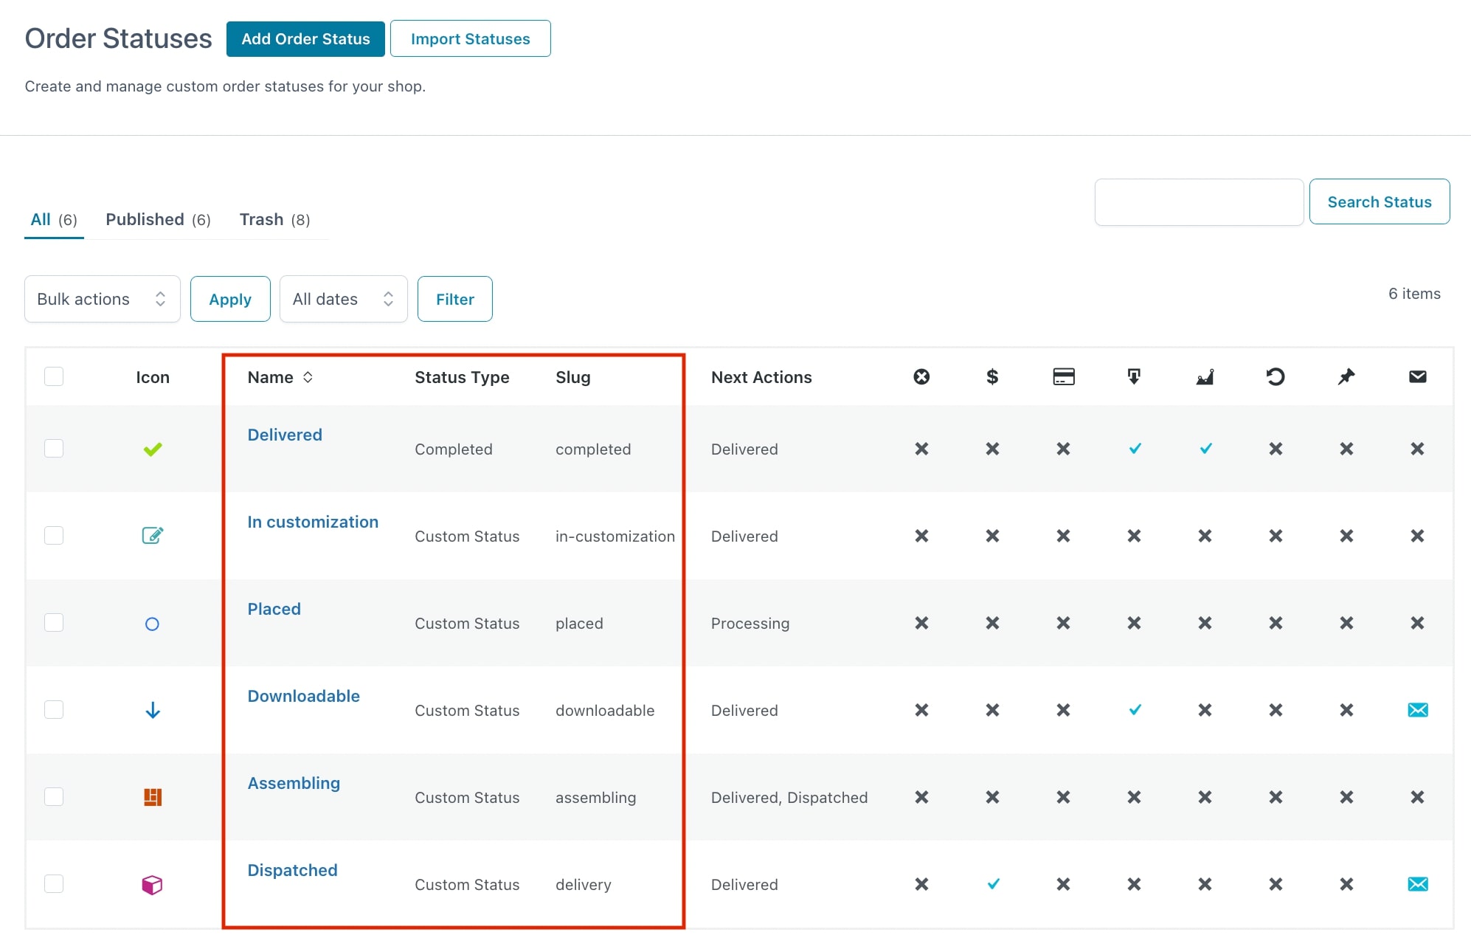Open the Assembling status link

pyautogui.click(x=294, y=783)
